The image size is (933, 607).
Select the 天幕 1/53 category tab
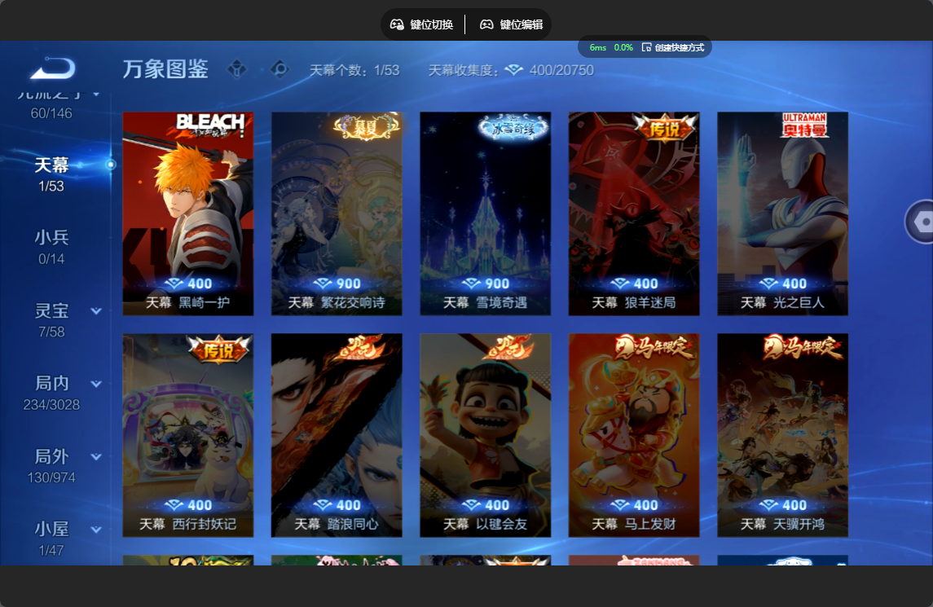52,174
